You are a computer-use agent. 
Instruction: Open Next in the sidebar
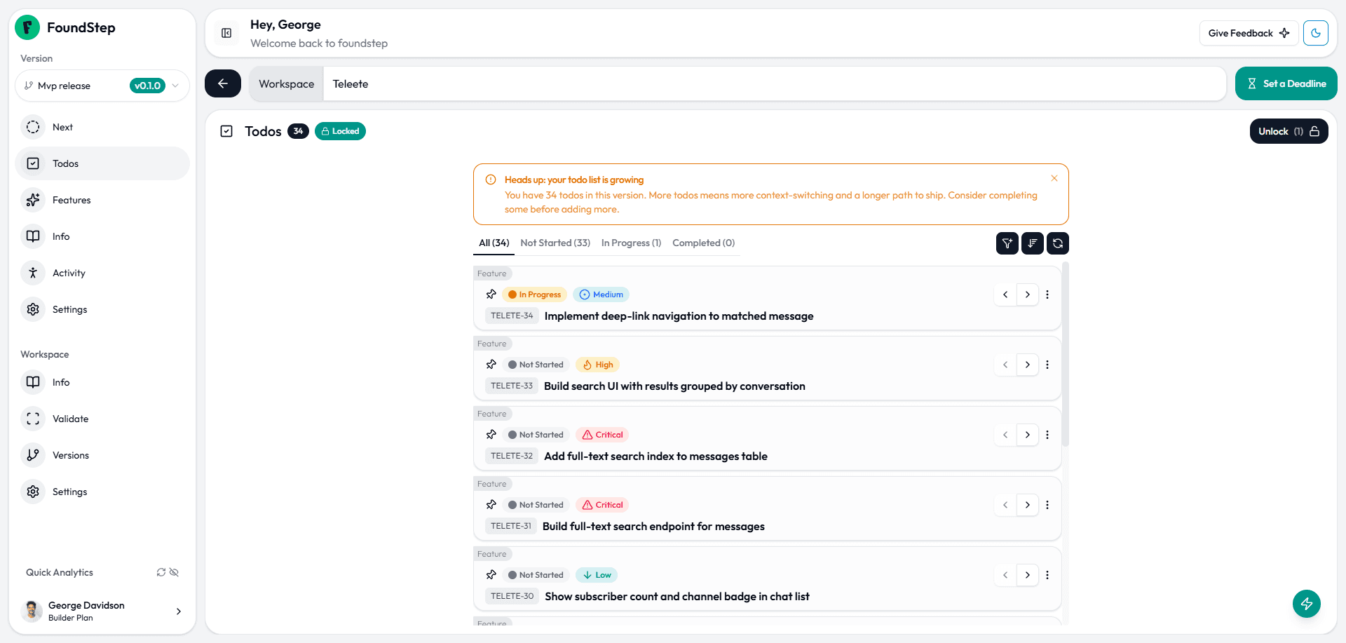pyautogui.click(x=102, y=127)
